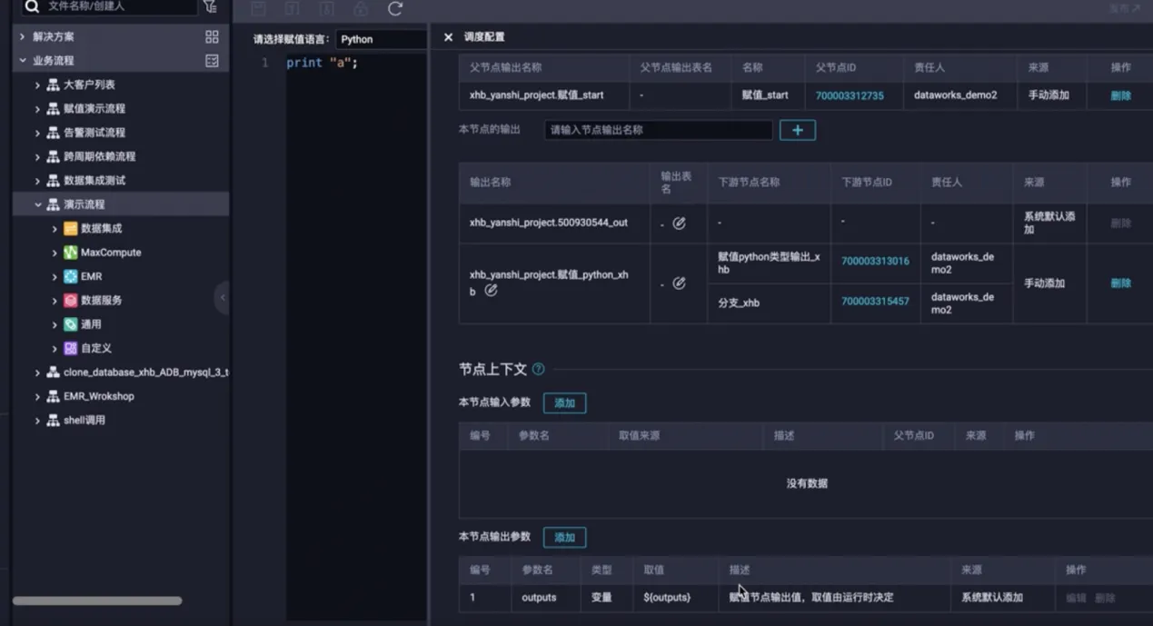Screen dimensions: 1153x626
Task: Click the pencil icon after 赋值_python_xhb name
Action: coord(491,291)
